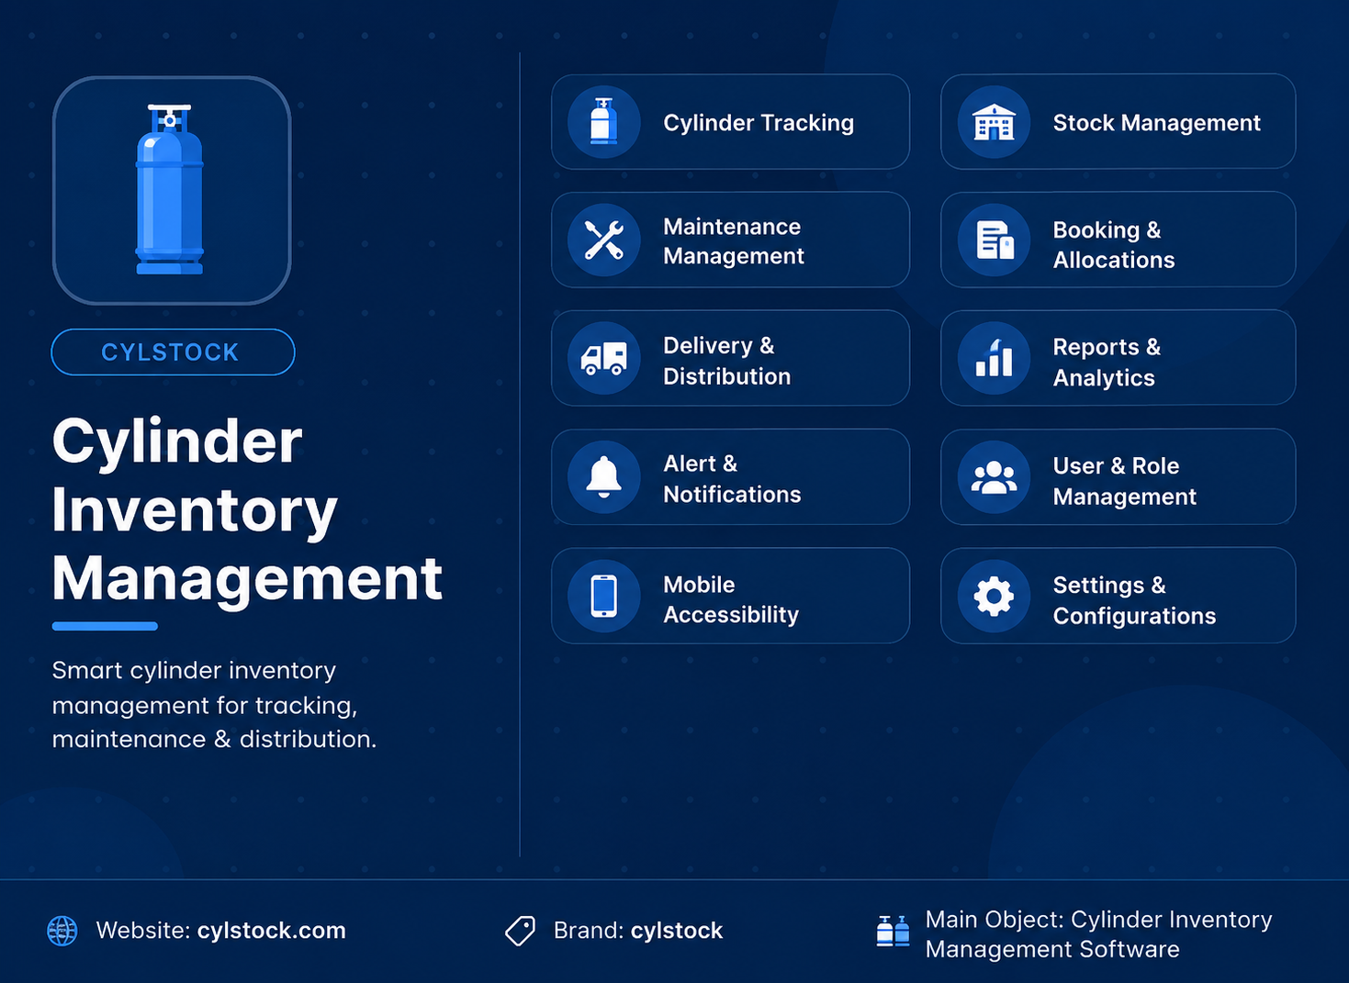The width and height of the screenshot is (1349, 983).
Task: Visit the cylstock.com website link
Action: point(272,931)
